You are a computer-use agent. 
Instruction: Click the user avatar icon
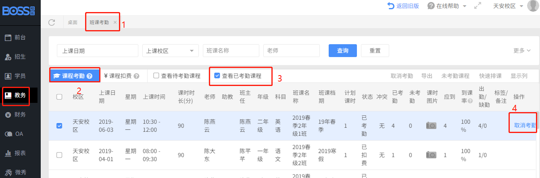533,6
